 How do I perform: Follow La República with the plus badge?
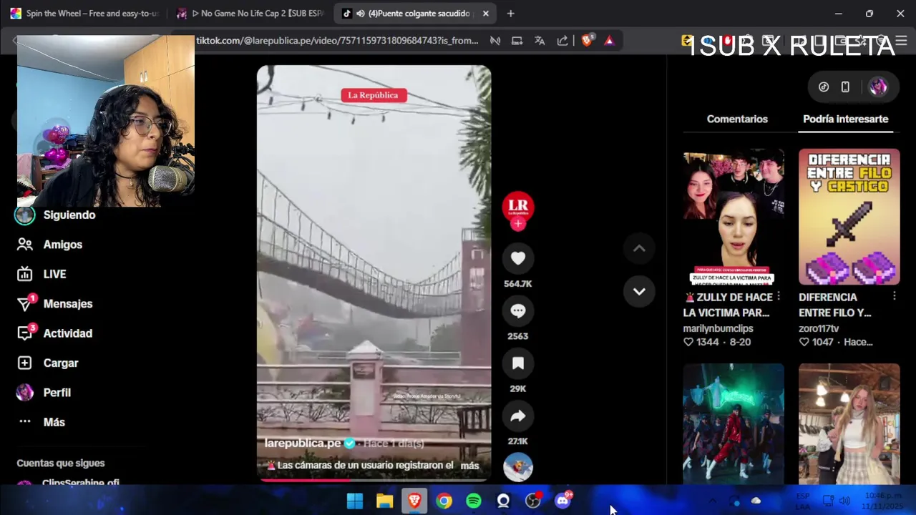coord(518,224)
